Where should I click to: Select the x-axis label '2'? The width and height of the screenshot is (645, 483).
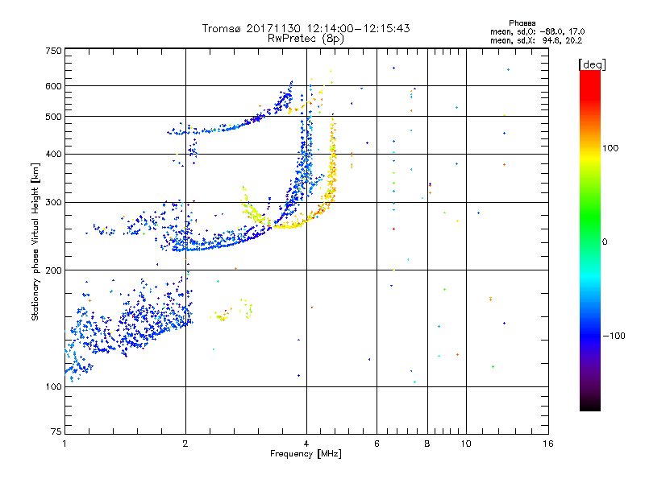pos(185,444)
